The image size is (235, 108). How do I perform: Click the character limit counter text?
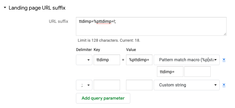109,40
